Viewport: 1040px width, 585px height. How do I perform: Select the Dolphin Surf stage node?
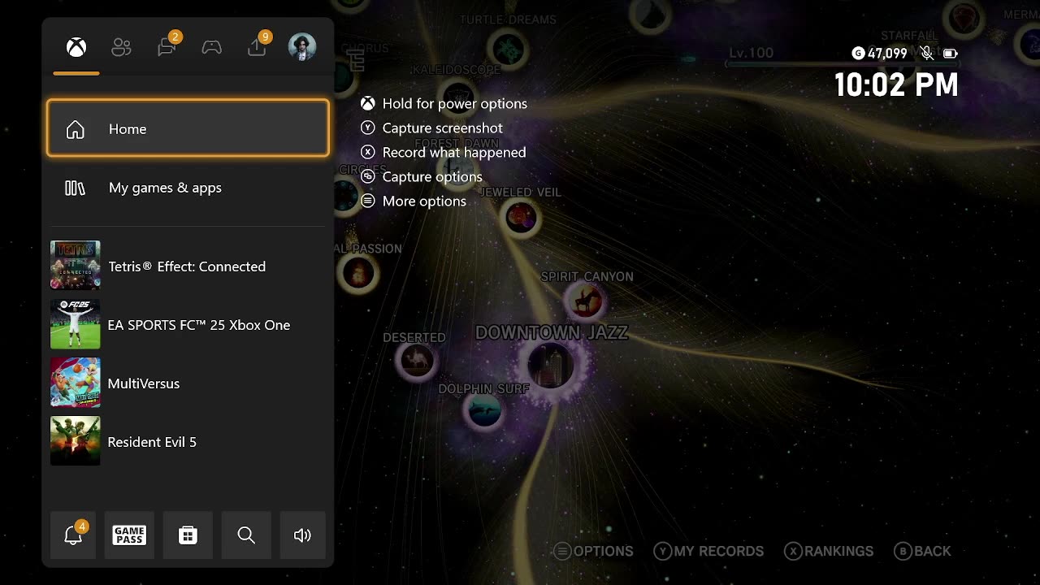tap(485, 411)
